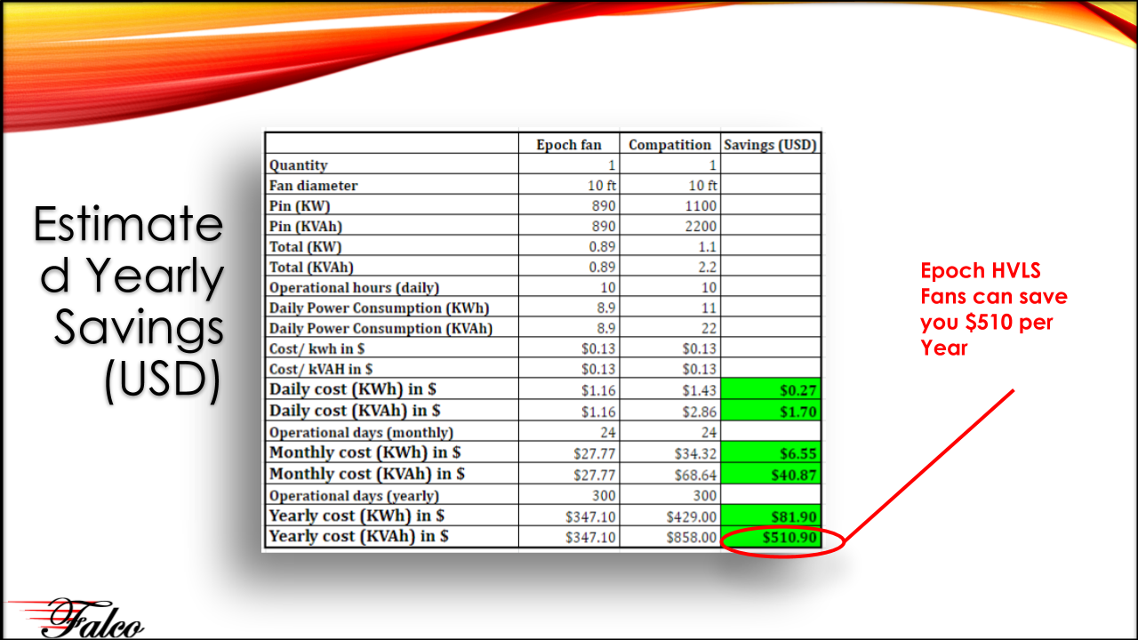This screenshot has height=640, width=1138.
Task: Select the green $81.90 yearly savings cell
Action: click(771, 516)
